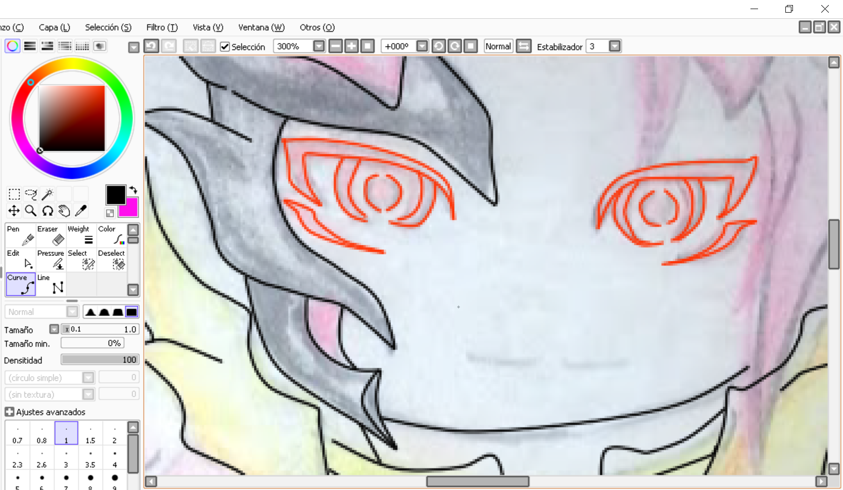The width and height of the screenshot is (843, 490).
Task: Swap foreground and background colors
Action: click(x=133, y=190)
